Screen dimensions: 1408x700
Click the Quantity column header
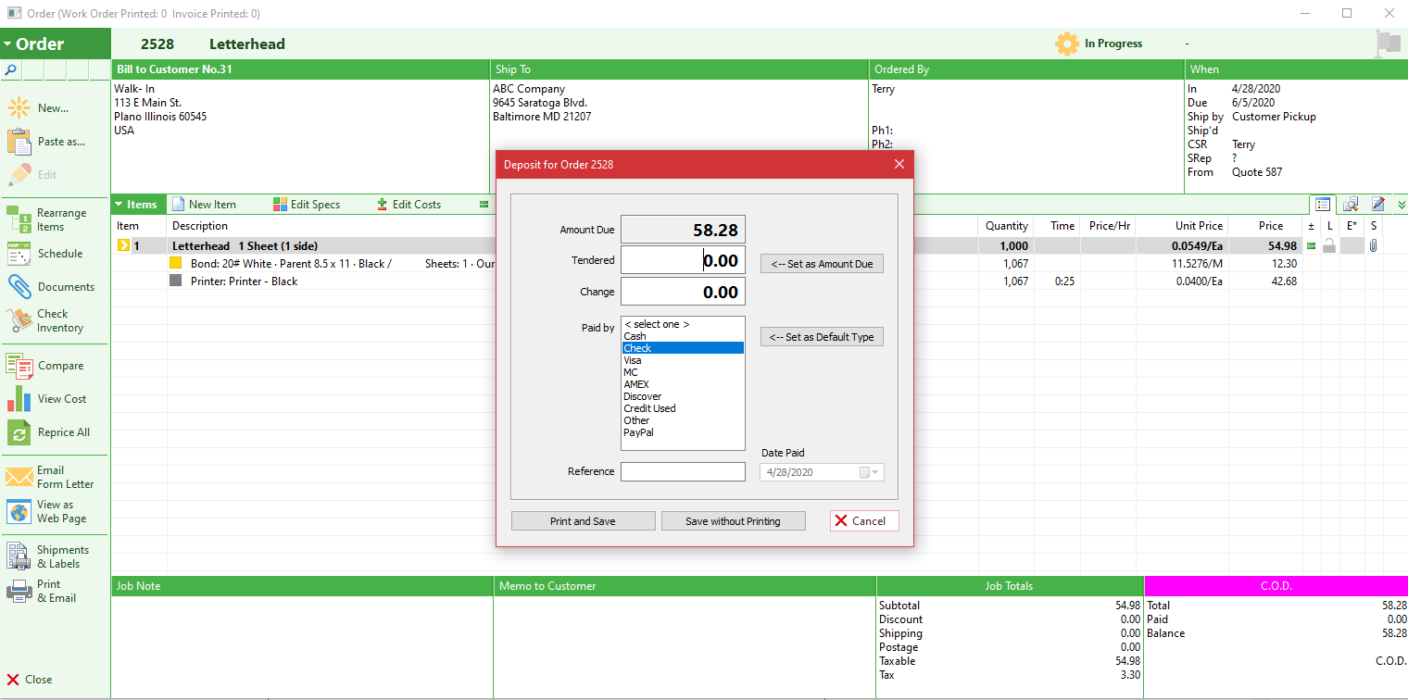[1006, 226]
